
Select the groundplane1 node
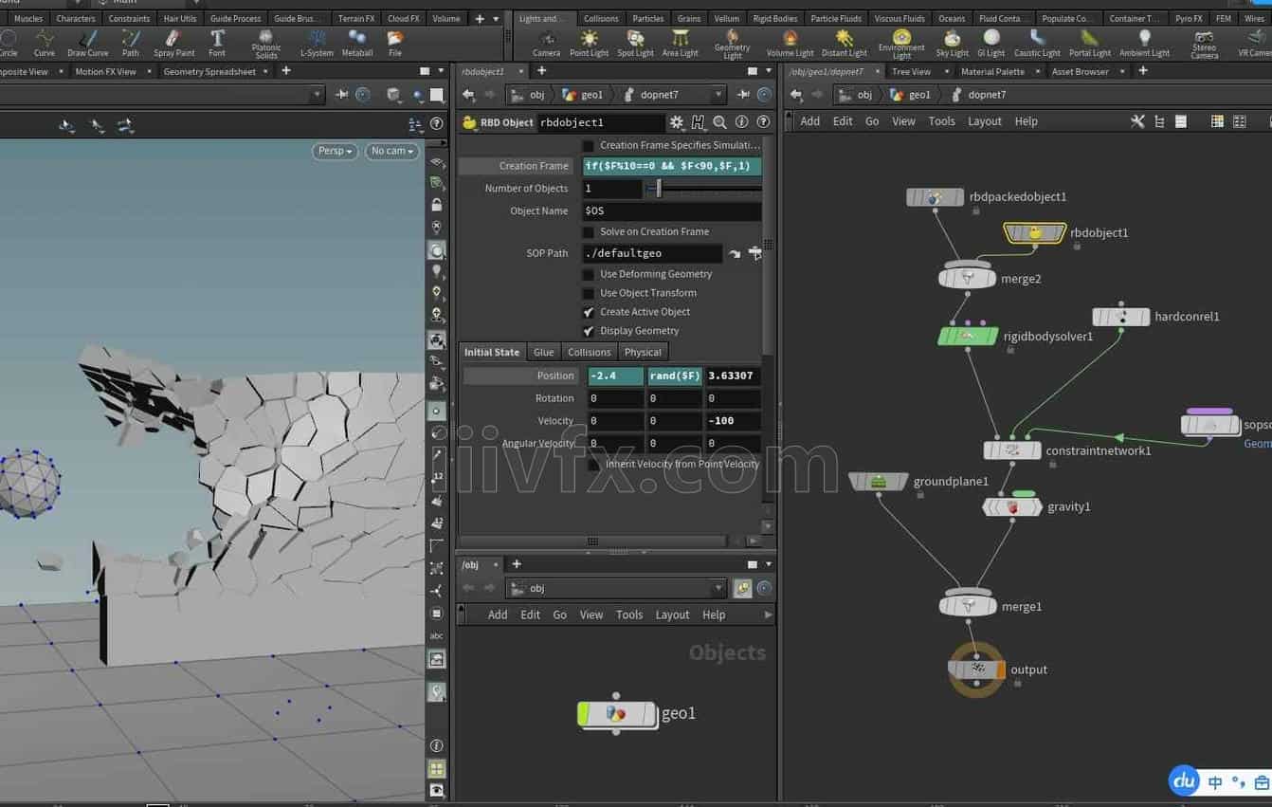coord(879,482)
